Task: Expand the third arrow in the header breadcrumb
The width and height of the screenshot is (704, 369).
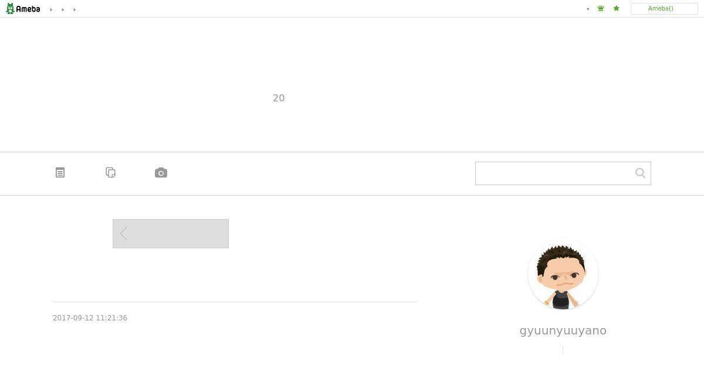Action: pyautogui.click(x=75, y=9)
